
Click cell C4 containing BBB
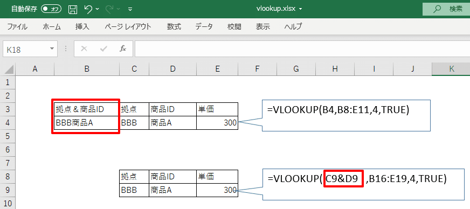pyautogui.click(x=134, y=123)
